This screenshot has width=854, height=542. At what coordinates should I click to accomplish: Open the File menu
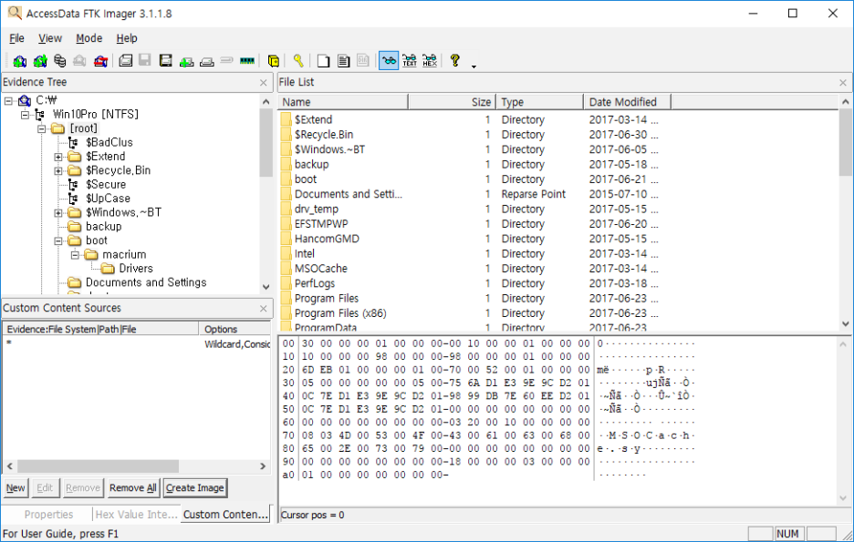[x=17, y=38]
